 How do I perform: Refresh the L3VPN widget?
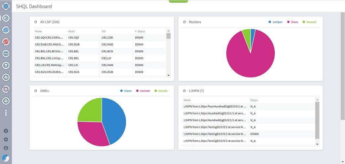click(x=184, y=91)
